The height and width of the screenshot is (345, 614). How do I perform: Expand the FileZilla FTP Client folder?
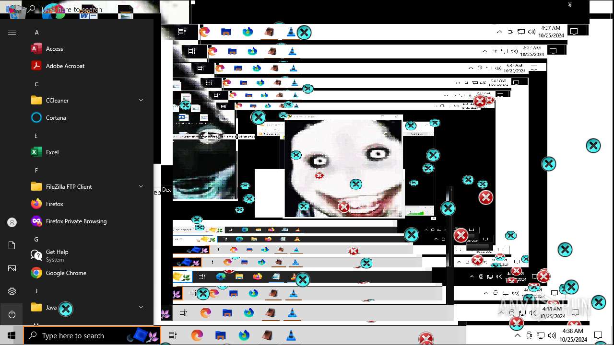pyautogui.click(x=141, y=186)
